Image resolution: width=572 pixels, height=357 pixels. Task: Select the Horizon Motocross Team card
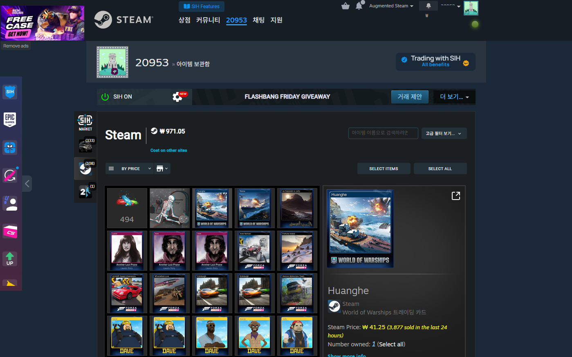tap(297, 293)
